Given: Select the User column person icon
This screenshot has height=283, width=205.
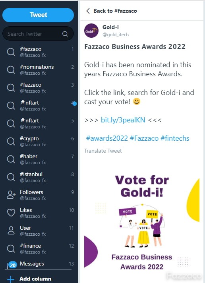Looking at the screenshot, I should (11, 231).
